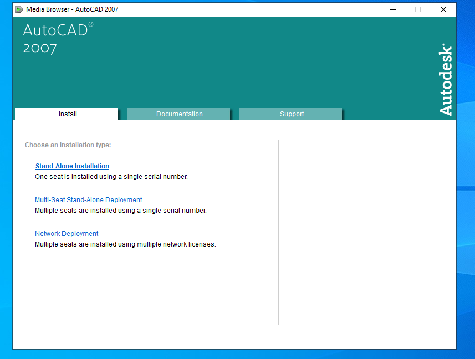This screenshot has width=475, height=359.
Task: Click the 'Choose an installation type:' heading
Action: (x=68, y=145)
